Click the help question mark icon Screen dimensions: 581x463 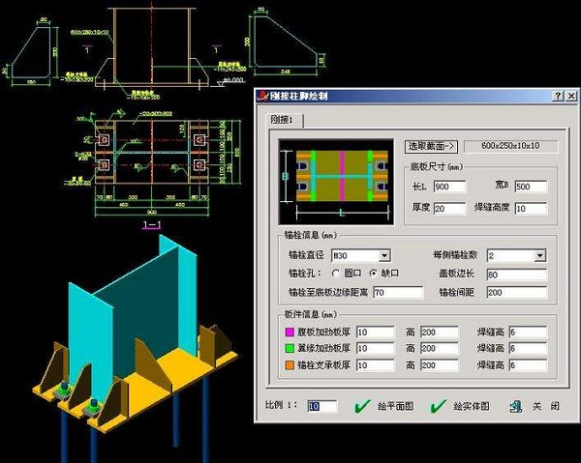558,97
